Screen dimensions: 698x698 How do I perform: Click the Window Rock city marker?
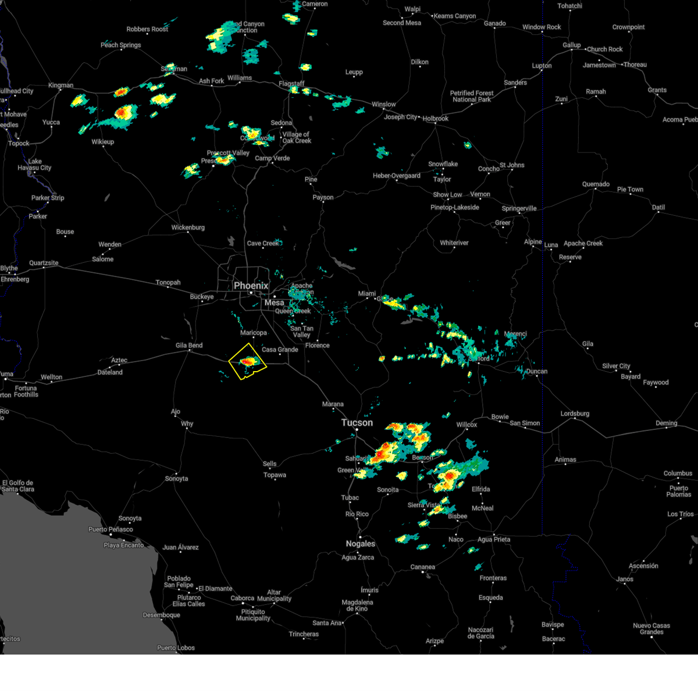pos(541,33)
